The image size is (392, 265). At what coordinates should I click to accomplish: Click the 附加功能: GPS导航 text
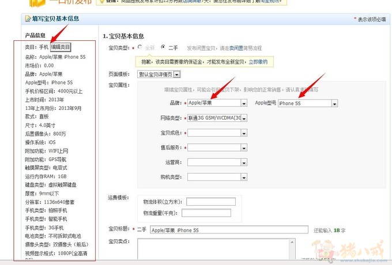tap(46, 159)
